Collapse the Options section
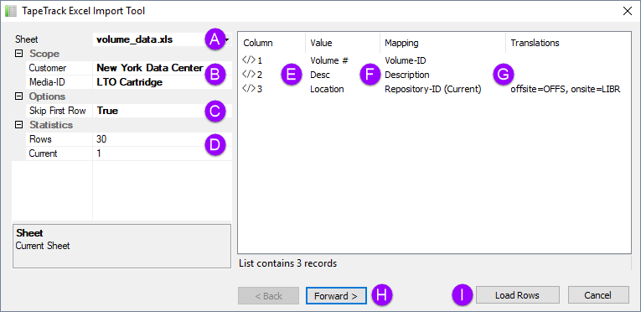The width and height of the screenshot is (641, 312). tap(18, 96)
